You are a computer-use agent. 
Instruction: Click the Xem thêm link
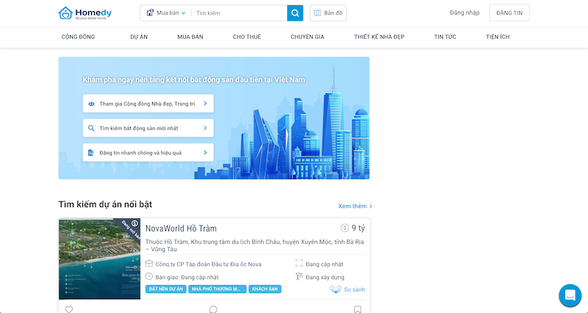coord(355,206)
